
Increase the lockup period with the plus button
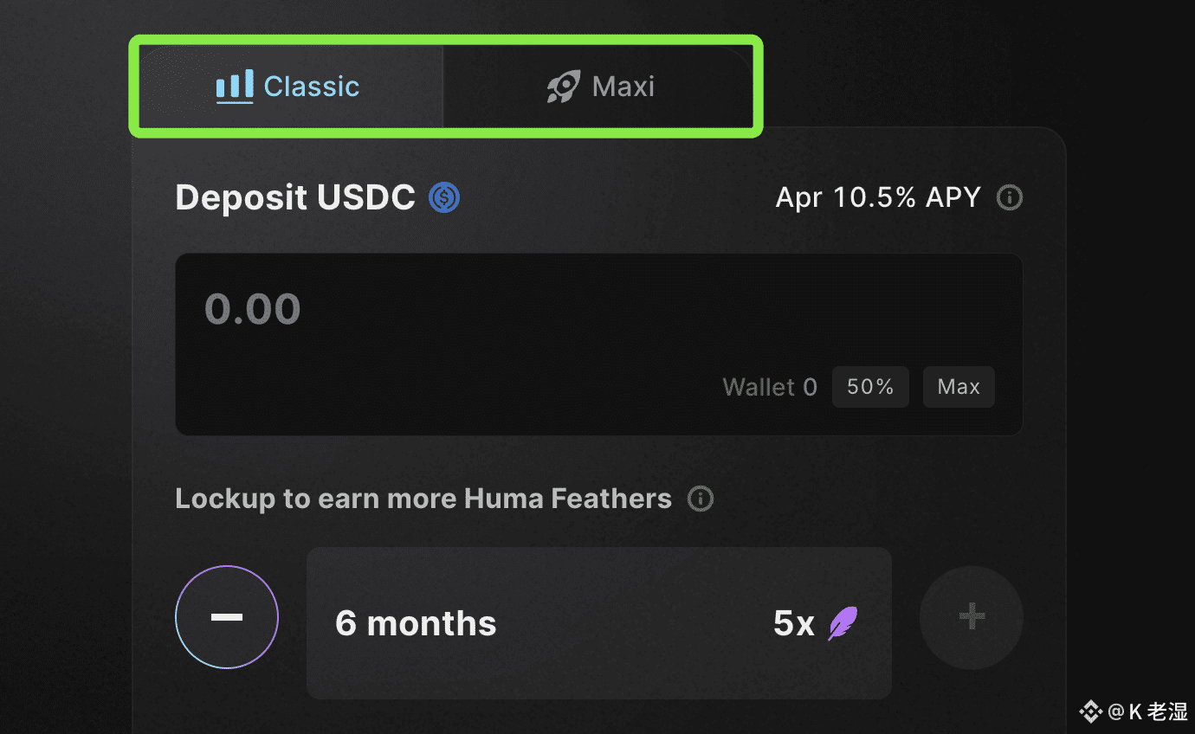pyautogui.click(x=972, y=617)
